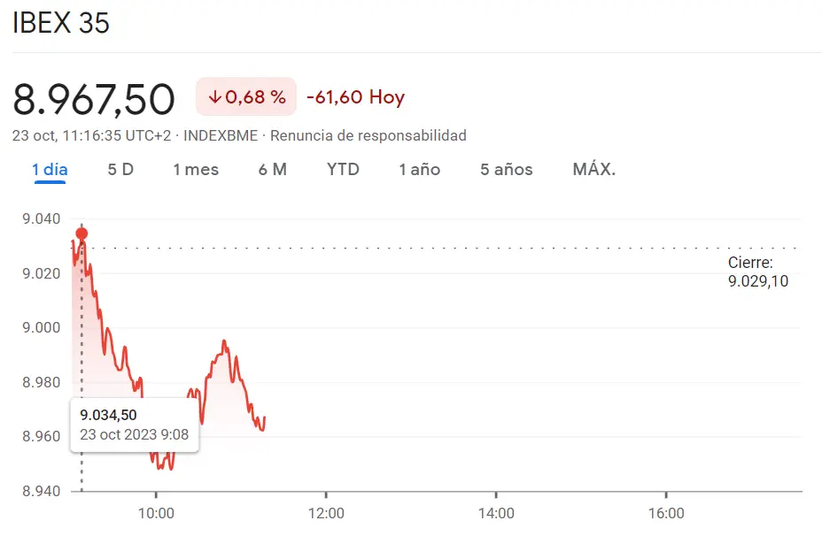Select the 1 año range
This screenshot has width=822, height=536.
(419, 169)
